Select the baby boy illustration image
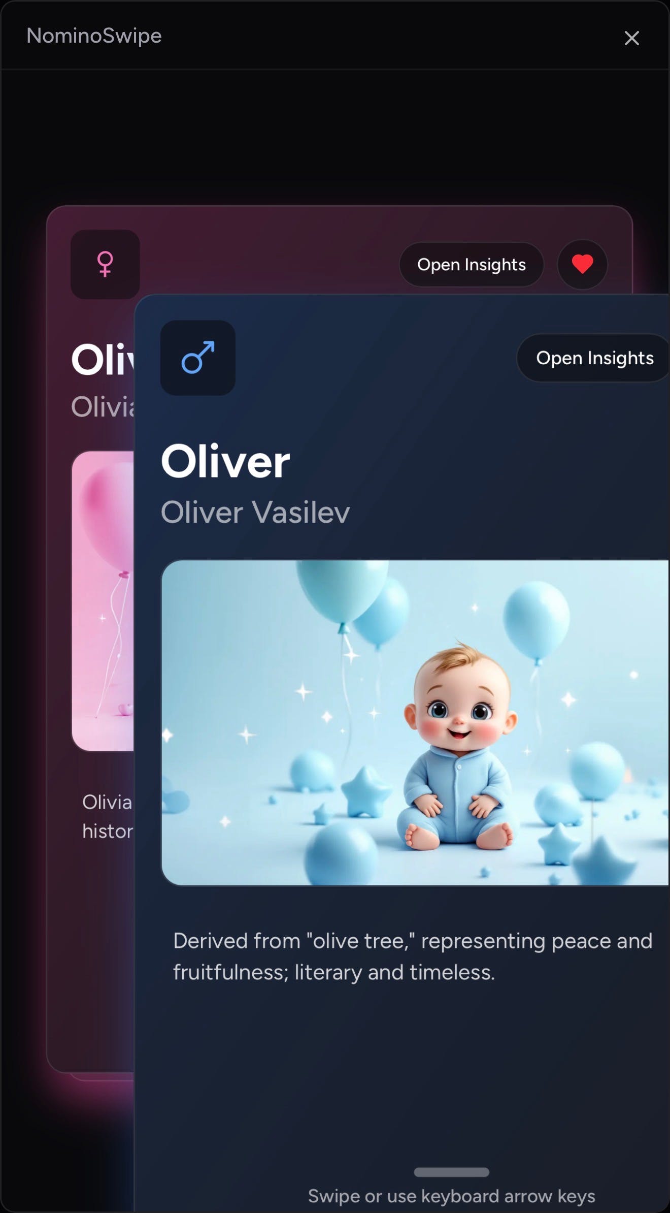This screenshot has height=1213, width=670. pos(415,722)
